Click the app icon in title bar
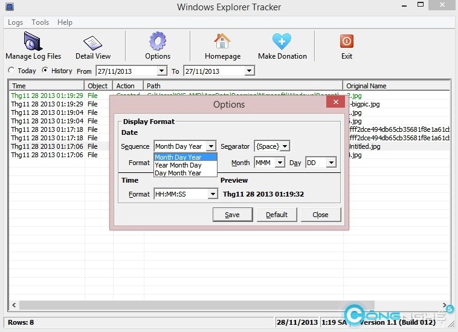The height and width of the screenshot is (332, 458). pyautogui.click(x=10, y=7)
